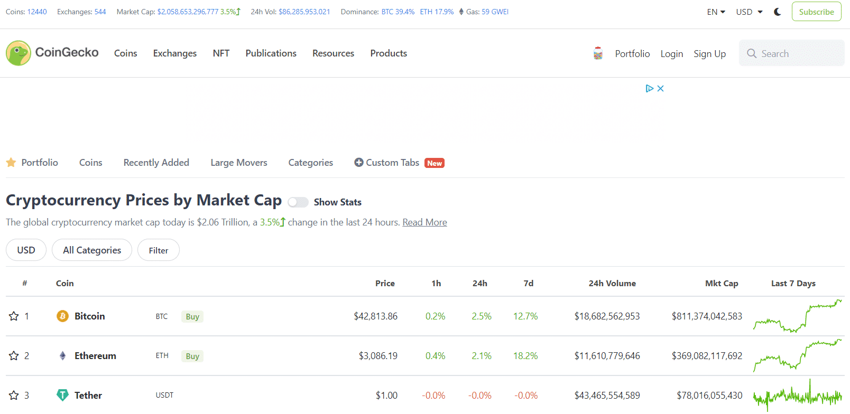Click the Ethereum gas icon

(x=461, y=12)
